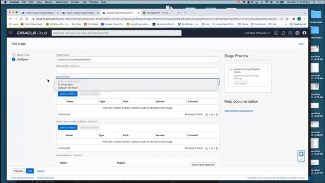Open the user profile avatar icon

click(304, 33)
